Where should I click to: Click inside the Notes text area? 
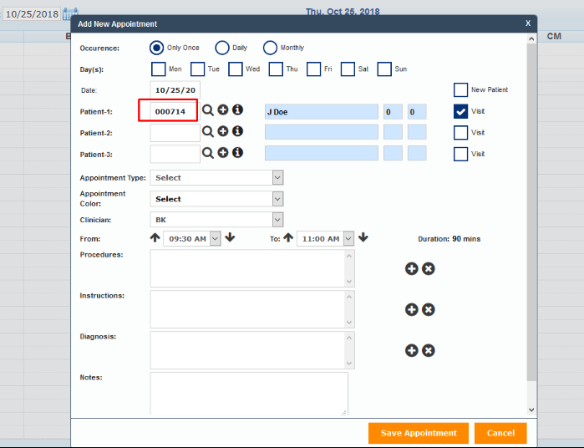(248, 394)
